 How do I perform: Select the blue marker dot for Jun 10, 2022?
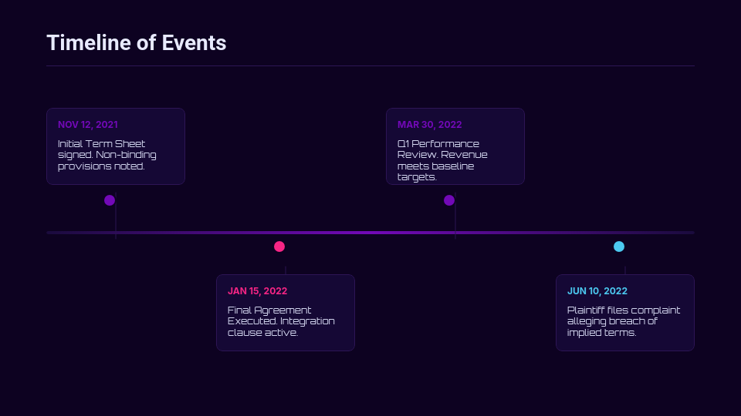(619, 247)
